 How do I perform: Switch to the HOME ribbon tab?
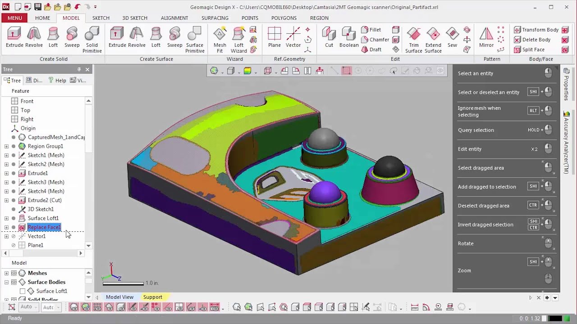42,18
